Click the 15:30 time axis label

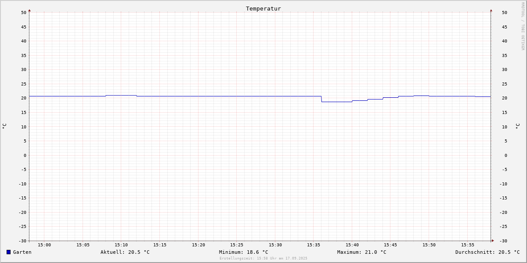275,245
